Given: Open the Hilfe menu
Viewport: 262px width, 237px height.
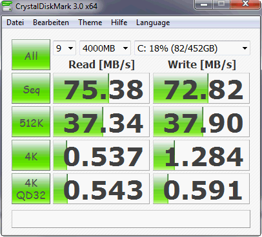Looking at the screenshot, I should [x=119, y=23].
